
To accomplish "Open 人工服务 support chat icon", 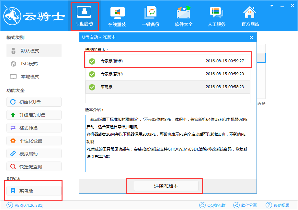I will click(x=216, y=16).
